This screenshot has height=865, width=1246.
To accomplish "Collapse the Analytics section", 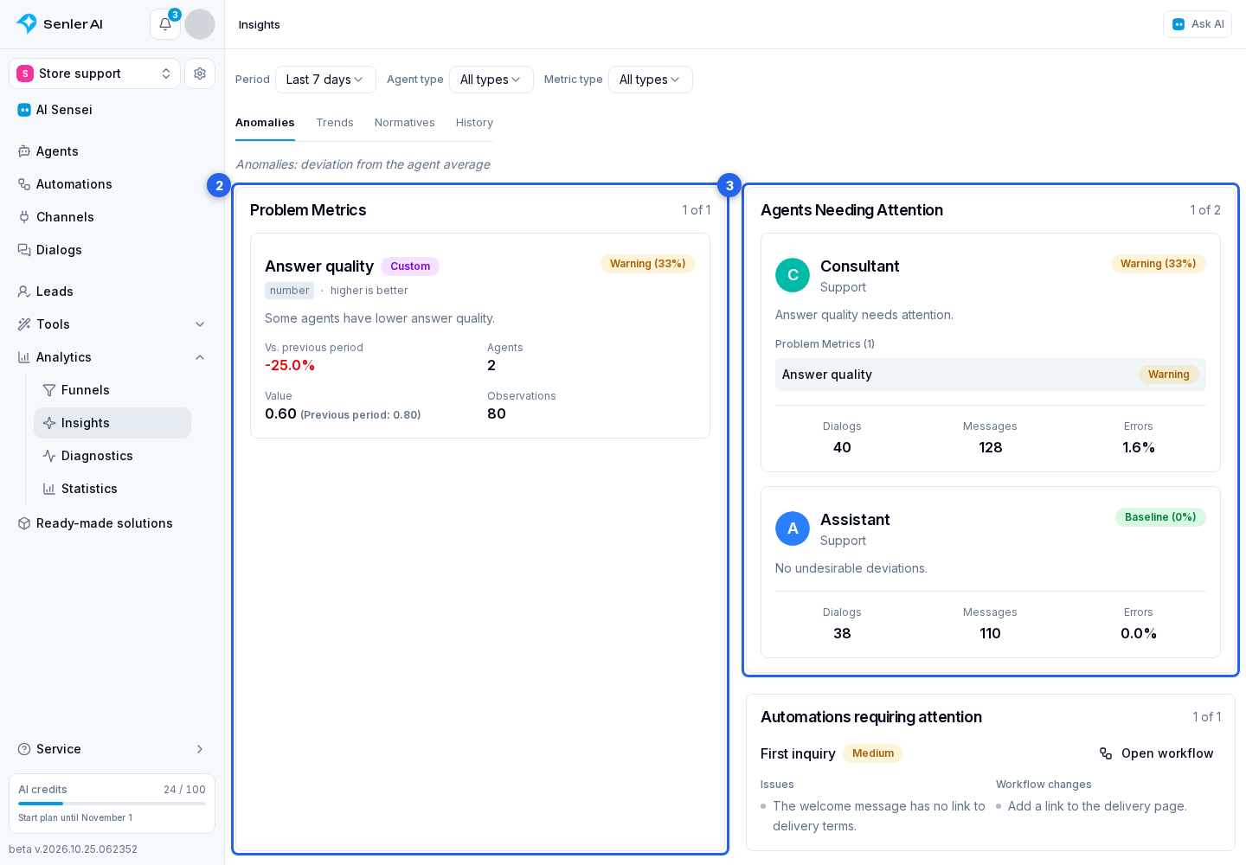I will pos(112,357).
